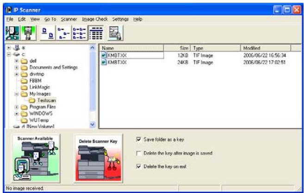
Task: Sort files by the Type column header
Action: [x=216, y=48]
